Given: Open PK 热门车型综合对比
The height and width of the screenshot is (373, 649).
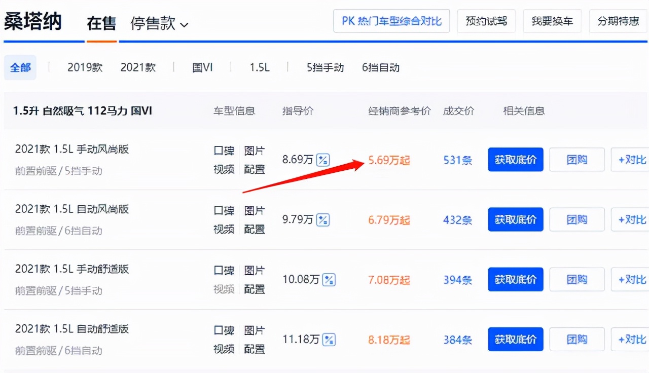Looking at the screenshot, I should (x=391, y=21).
